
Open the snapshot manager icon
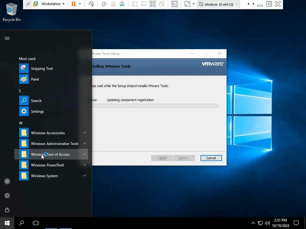point(122,4)
